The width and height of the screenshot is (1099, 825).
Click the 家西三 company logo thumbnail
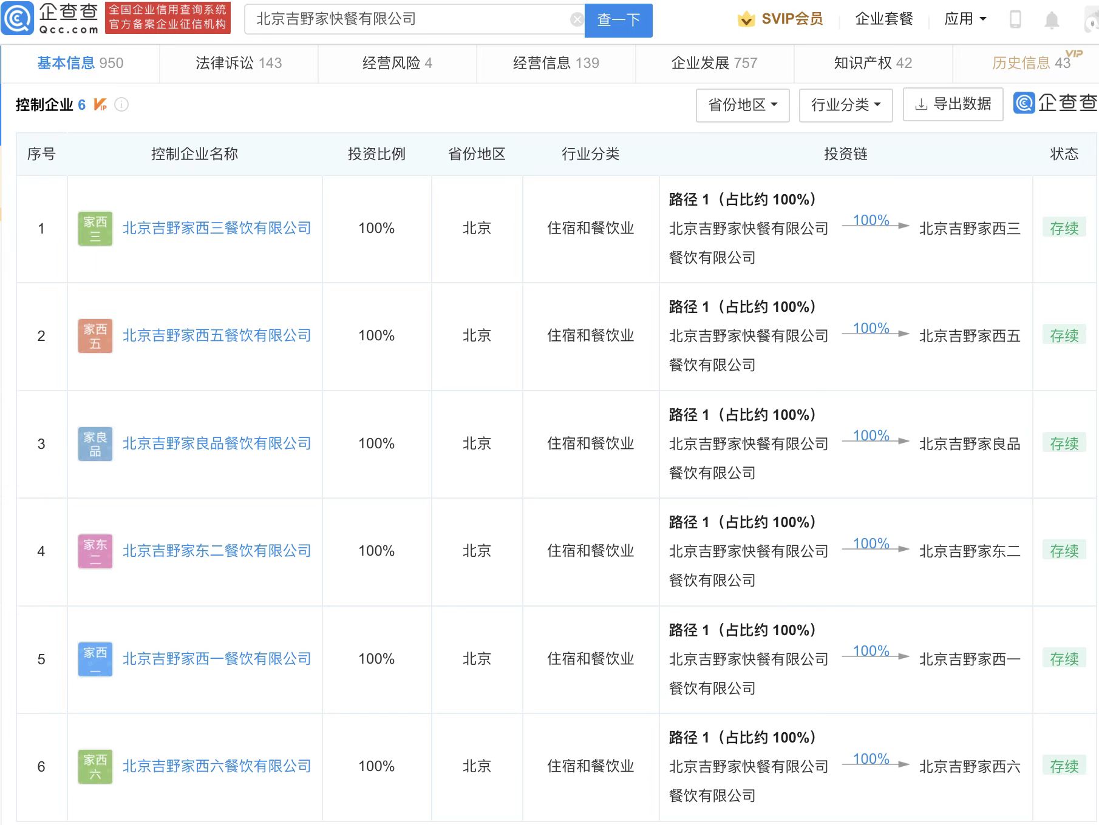pos(95,229)
